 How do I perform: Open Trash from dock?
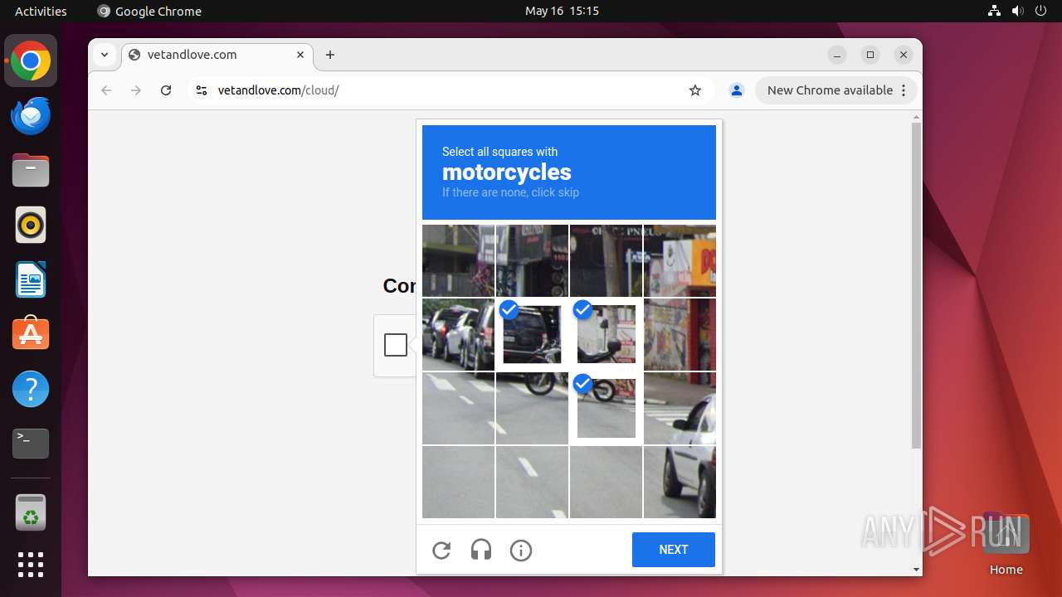(31, 512)
